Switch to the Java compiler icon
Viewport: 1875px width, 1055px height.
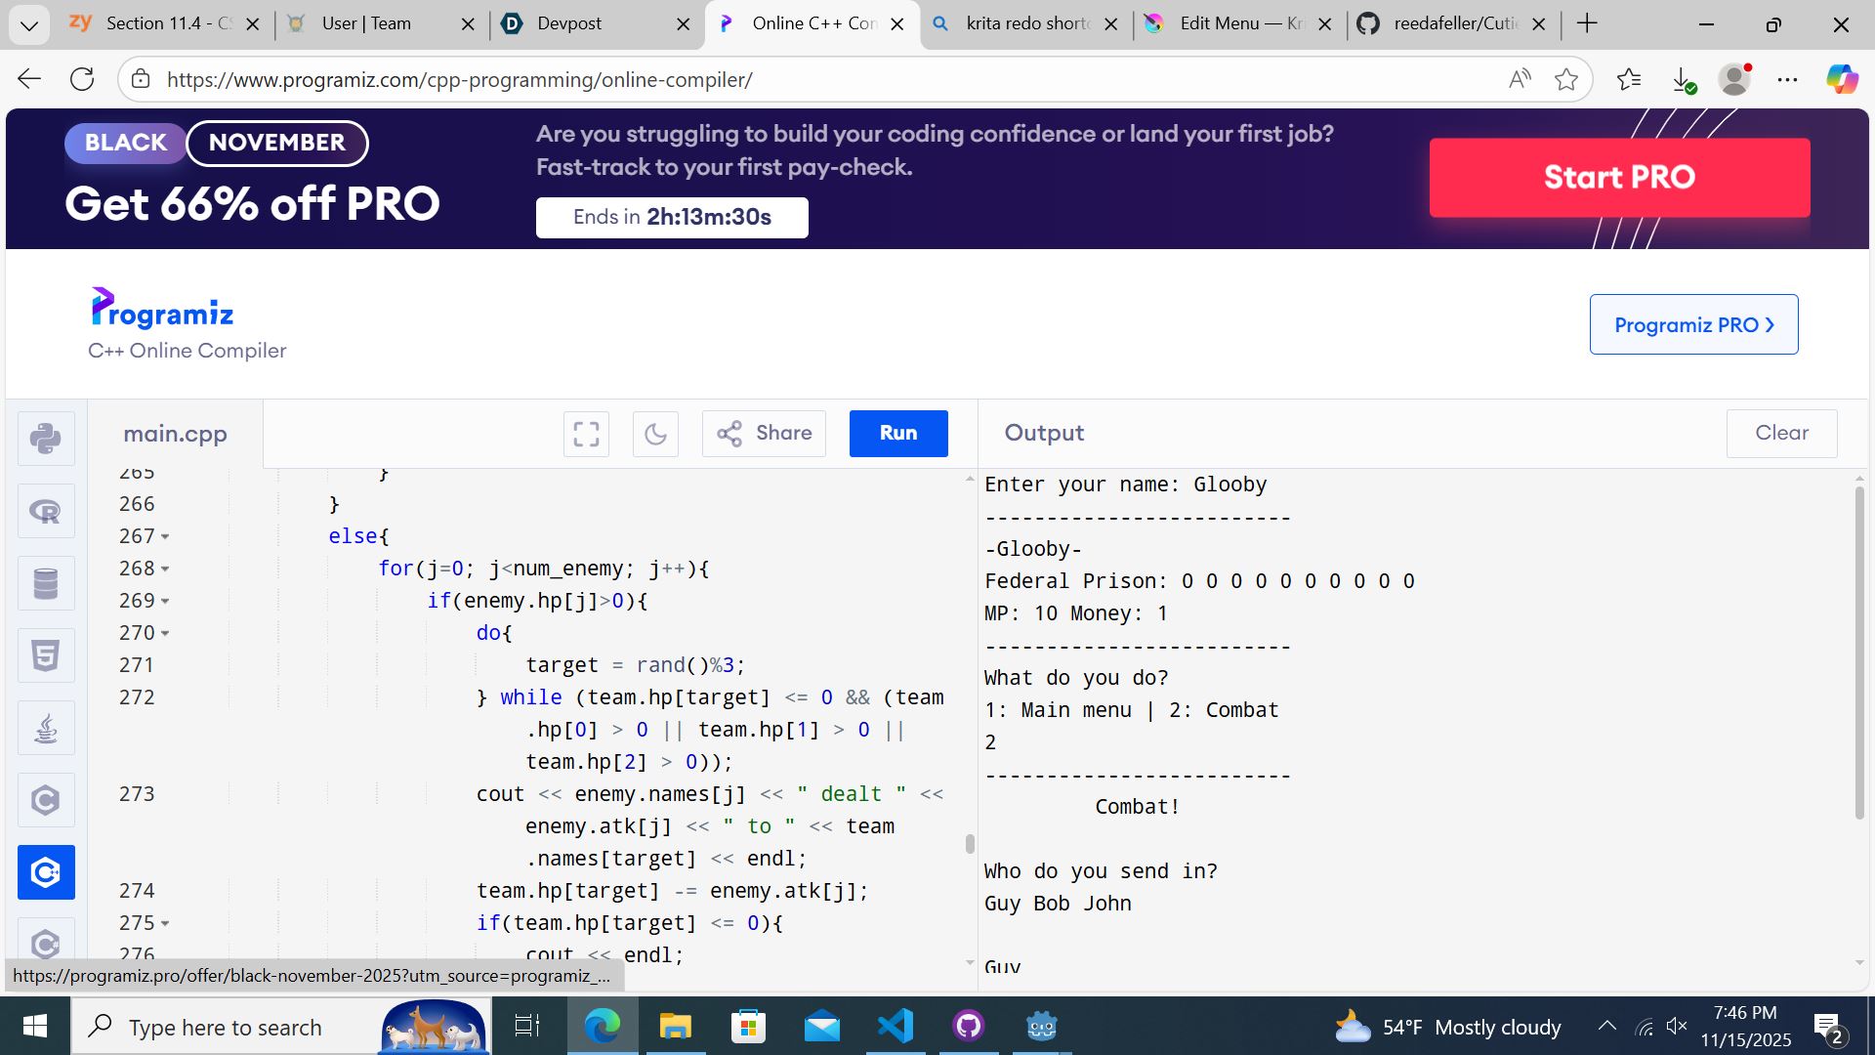(x=46, y=728)
